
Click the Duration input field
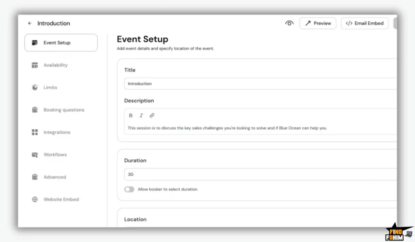coord(259,174)
